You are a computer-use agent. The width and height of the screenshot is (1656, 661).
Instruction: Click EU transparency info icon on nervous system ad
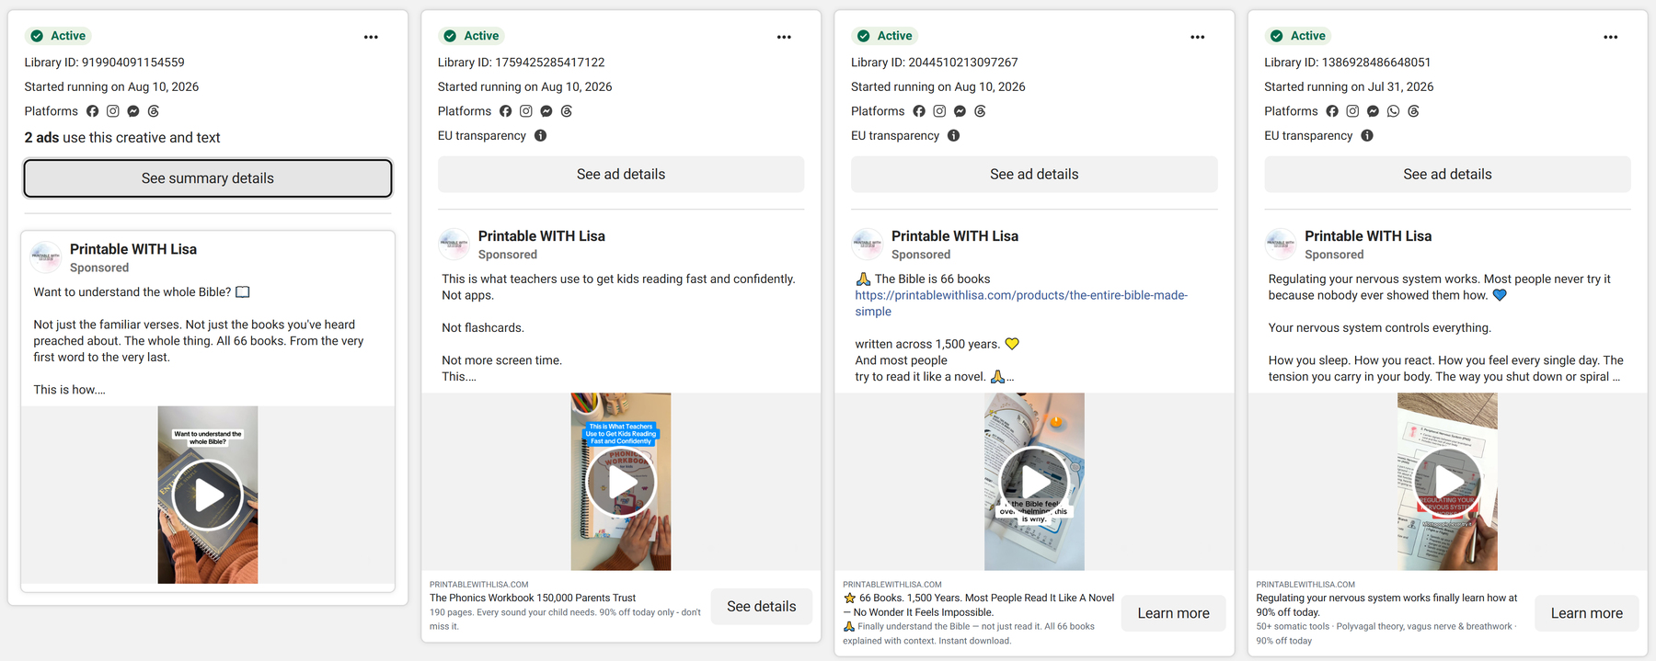(x=1367, y=135)
